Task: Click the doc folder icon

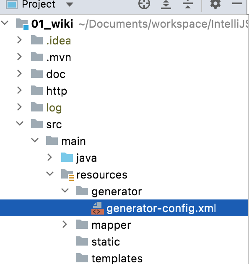Action: [x=37, y=73]
